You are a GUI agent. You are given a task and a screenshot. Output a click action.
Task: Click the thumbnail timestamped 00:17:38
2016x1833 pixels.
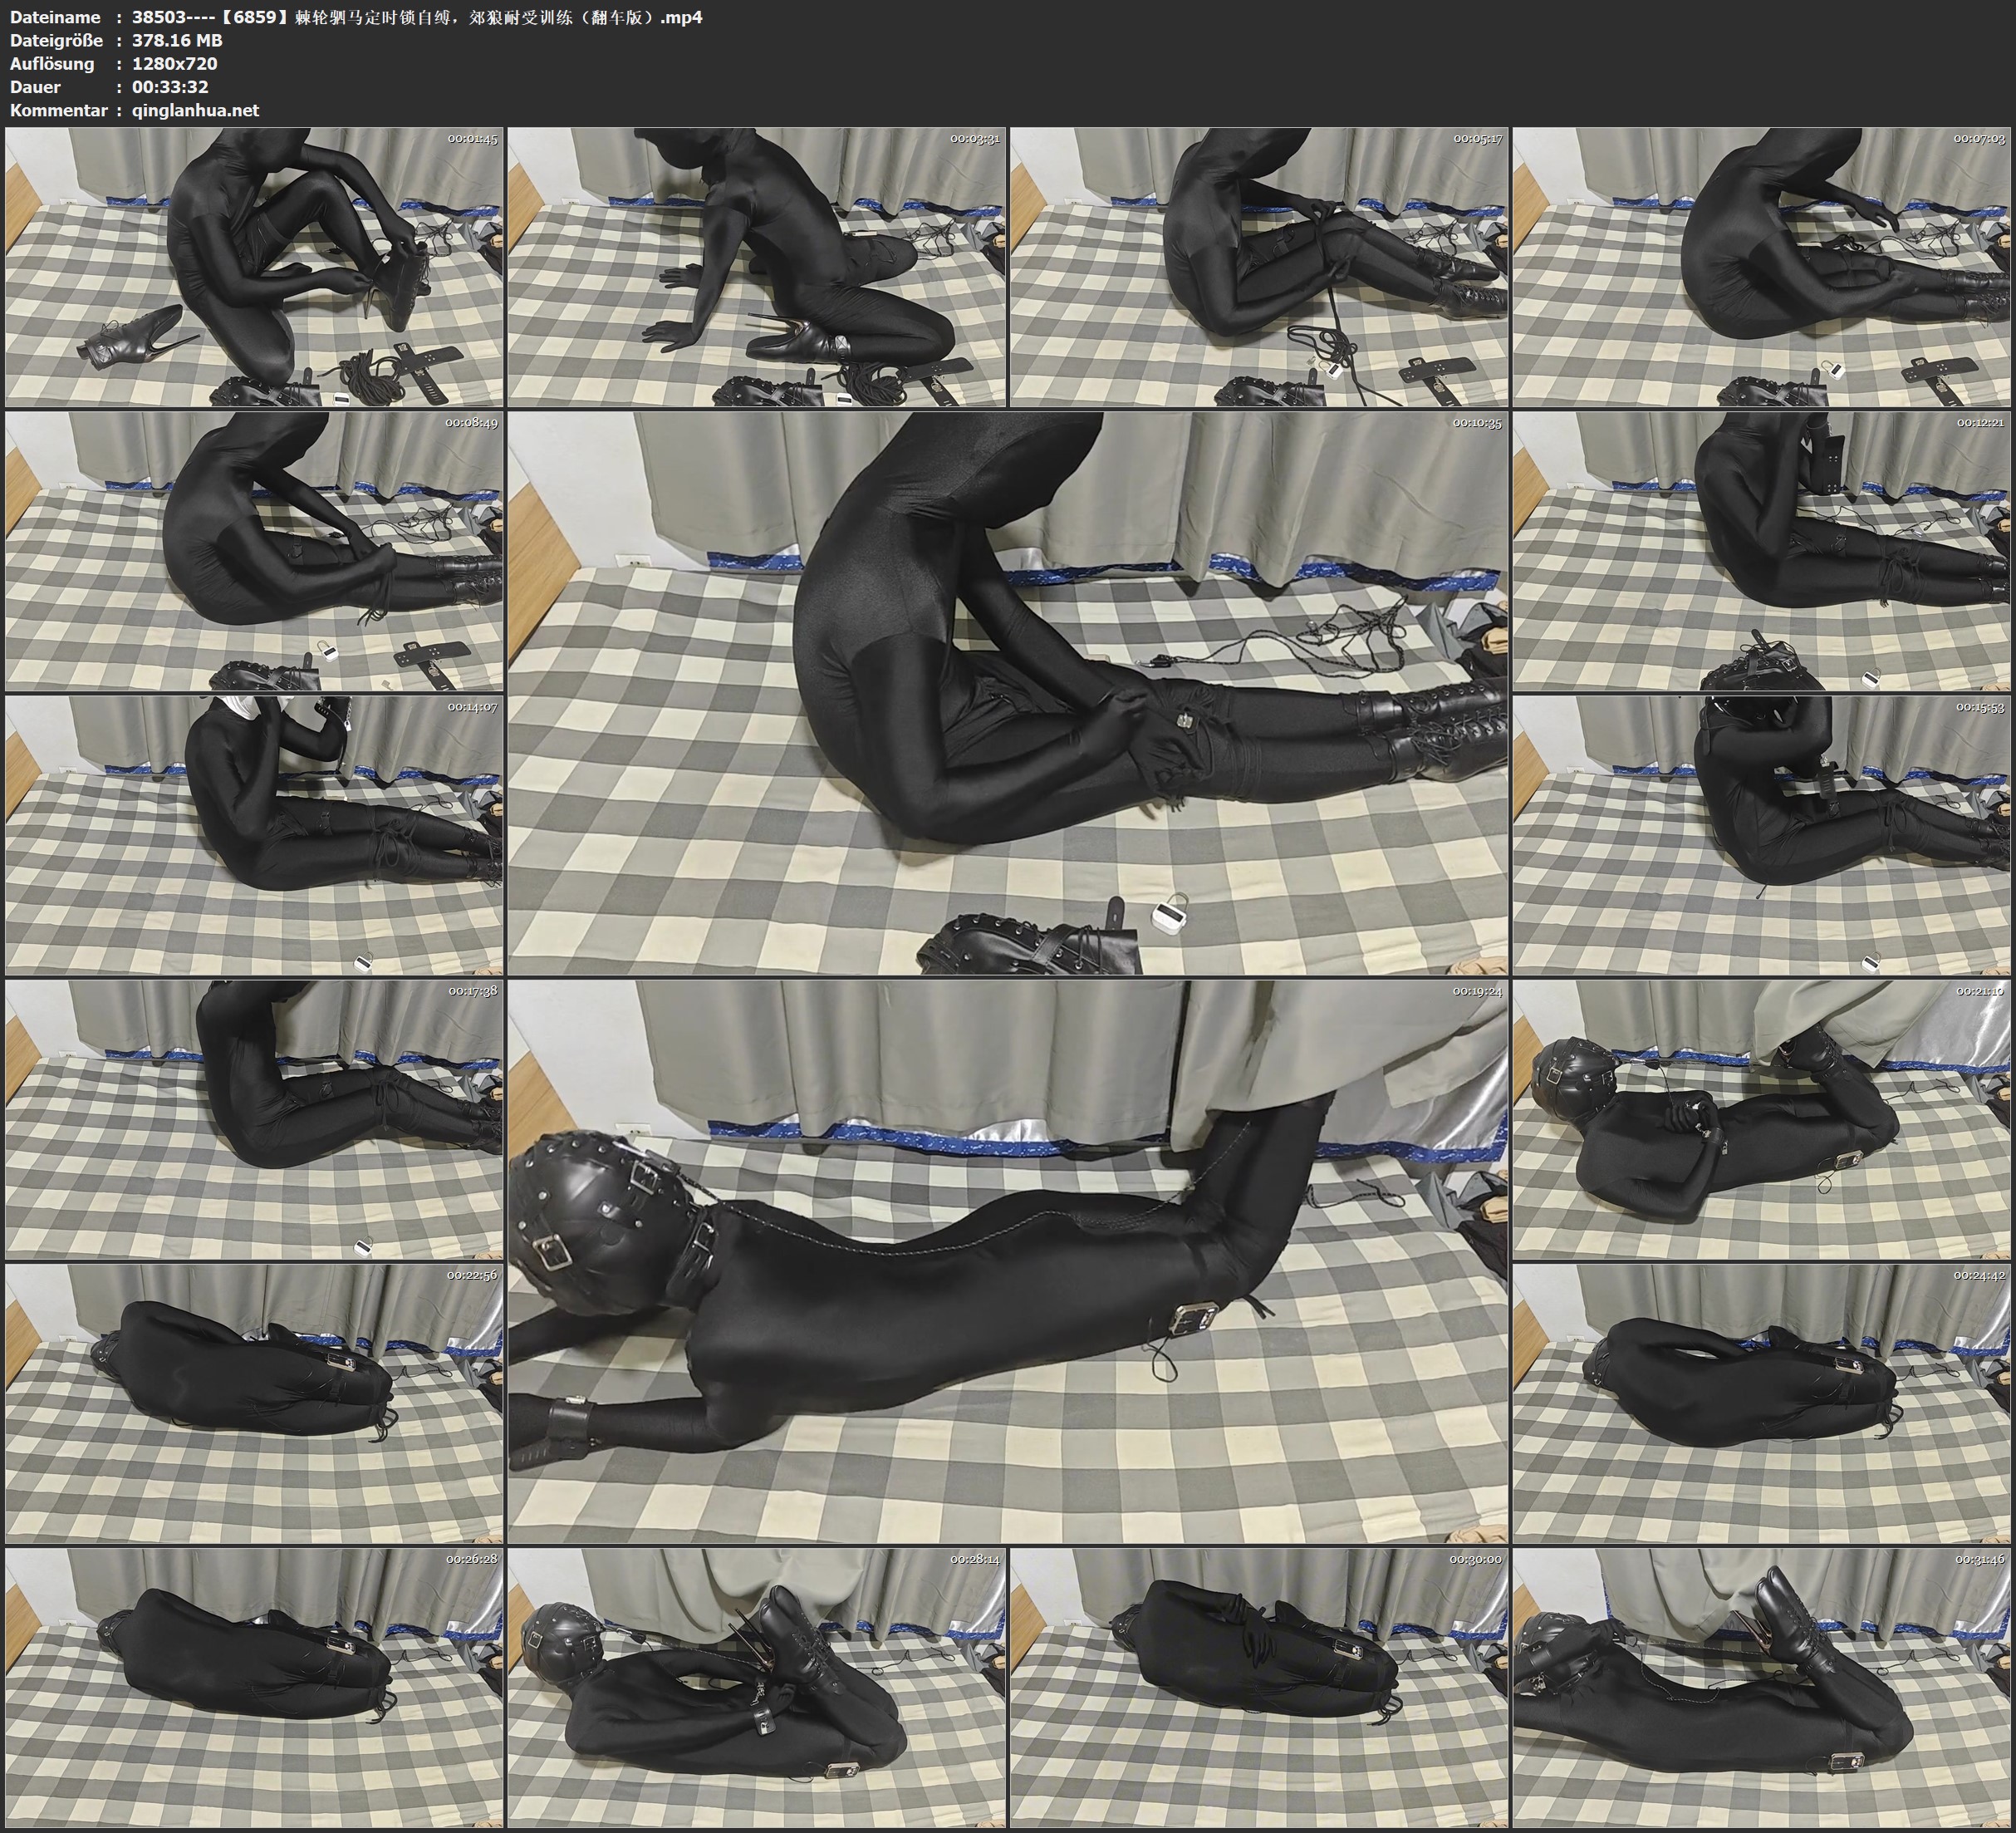coord(254,1118)
